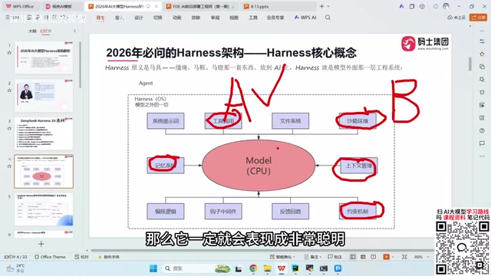Open File Explorer from the taskbar
The height and width of the screenshot is (276, 491).
268,268
